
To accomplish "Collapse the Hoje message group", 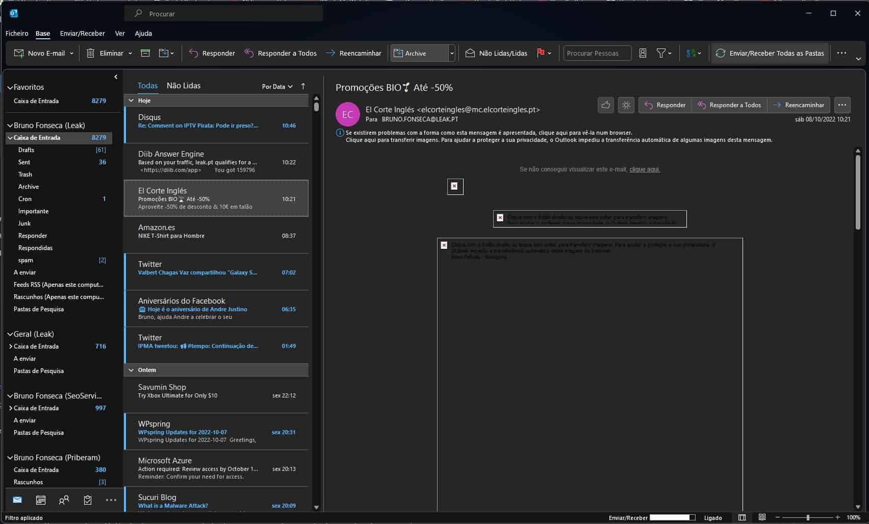I will coord(131,101).
